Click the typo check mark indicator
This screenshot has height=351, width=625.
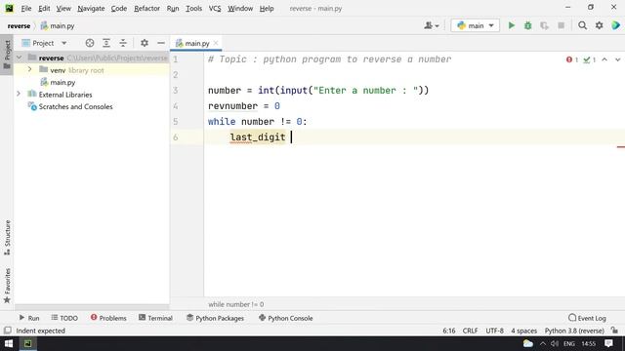click(589, 59)
